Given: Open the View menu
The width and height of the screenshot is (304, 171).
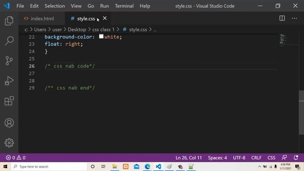Looking at the screenshot, I should [x=76, y=6].
